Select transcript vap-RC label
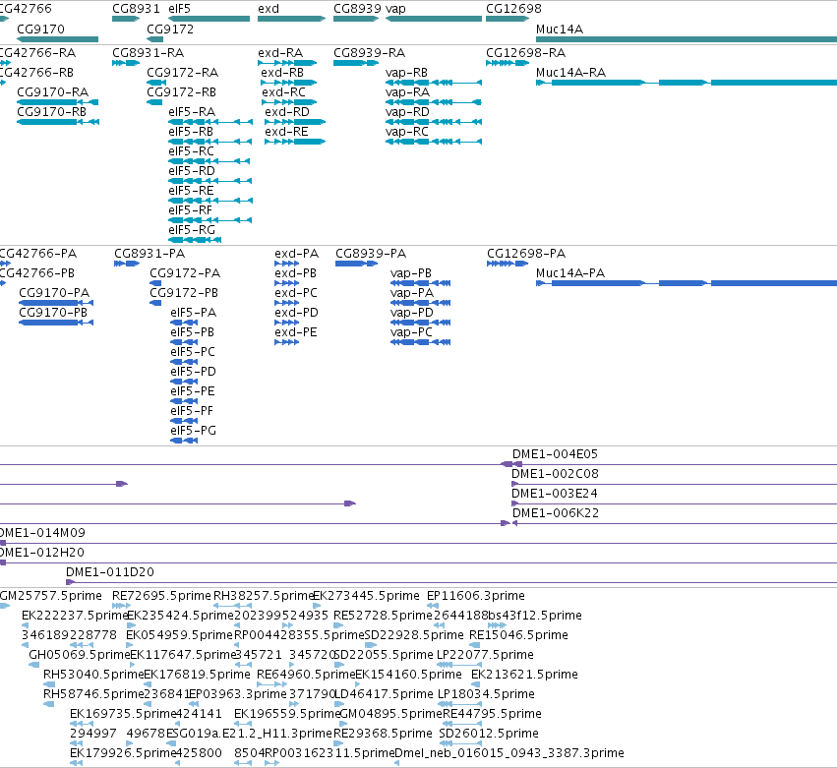837x768 pixels. [x=407, y=132]
